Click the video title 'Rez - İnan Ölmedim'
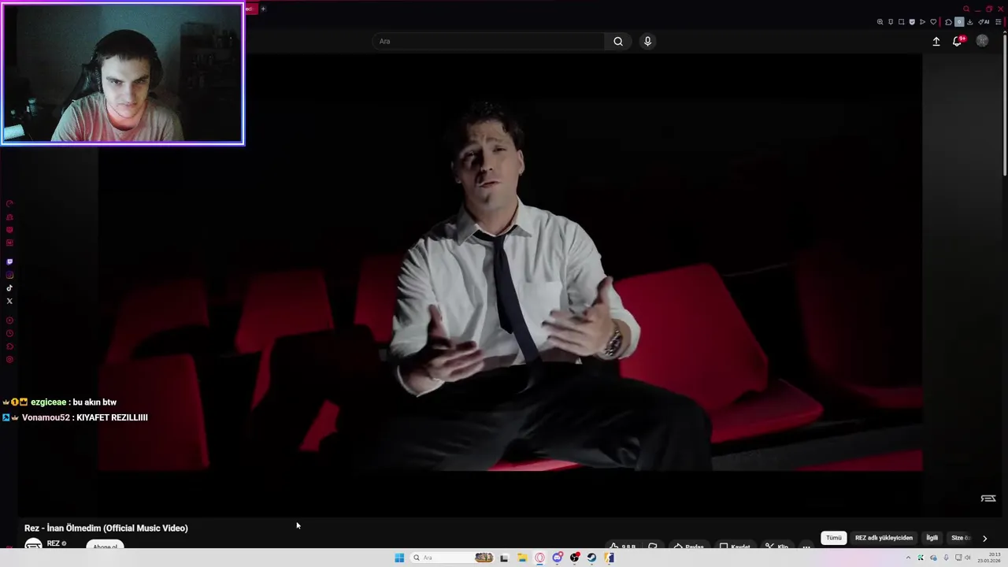 106,528
